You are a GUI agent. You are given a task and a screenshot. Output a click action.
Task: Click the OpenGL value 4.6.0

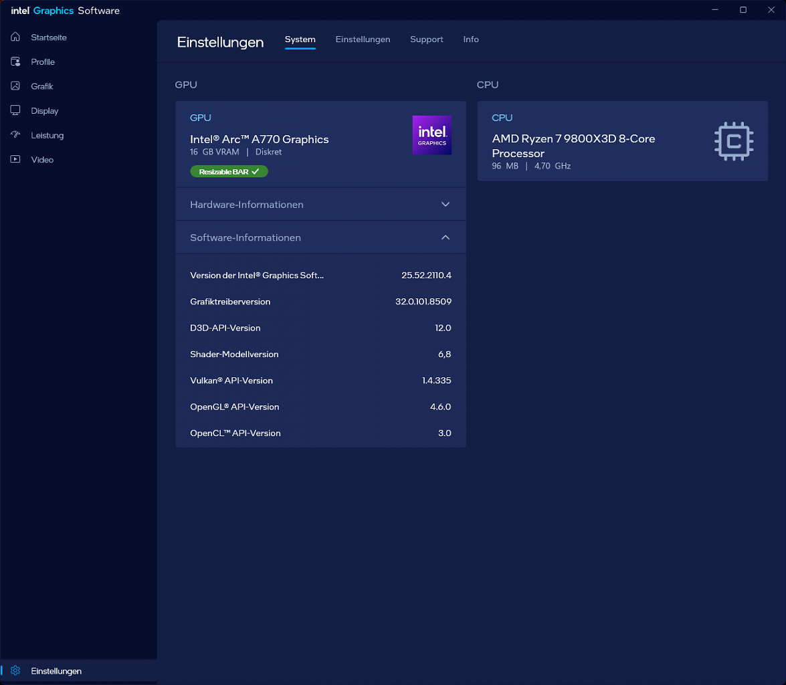coord(441,407)
